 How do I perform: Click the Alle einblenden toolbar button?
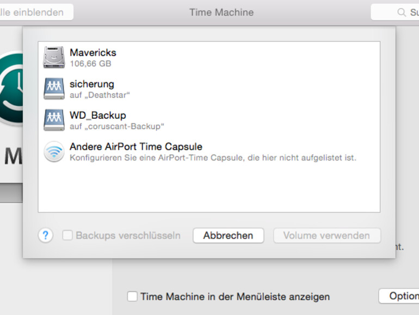click(35, 12)
